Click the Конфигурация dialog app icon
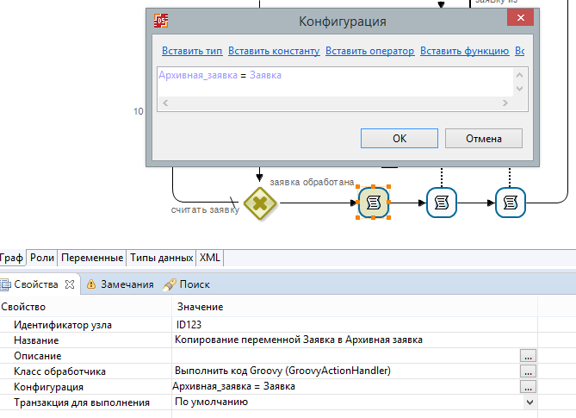 [x=161, y=22]
